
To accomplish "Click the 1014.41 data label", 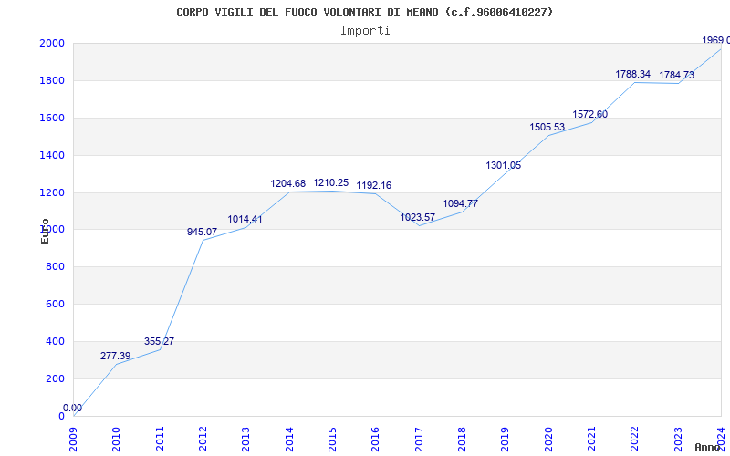I will tap(245, 219).
